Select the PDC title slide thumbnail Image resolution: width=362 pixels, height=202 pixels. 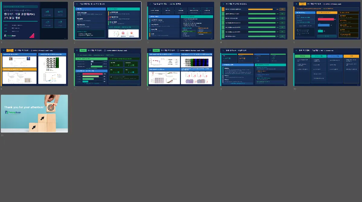click(x=34, y=21)
